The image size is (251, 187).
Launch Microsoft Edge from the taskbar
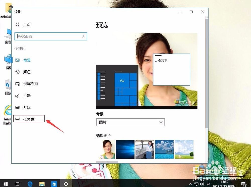click(x=30, y=184)
